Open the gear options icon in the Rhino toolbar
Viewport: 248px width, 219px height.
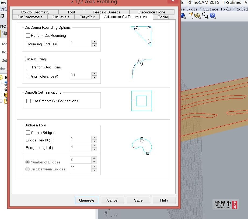pos(197,15)
